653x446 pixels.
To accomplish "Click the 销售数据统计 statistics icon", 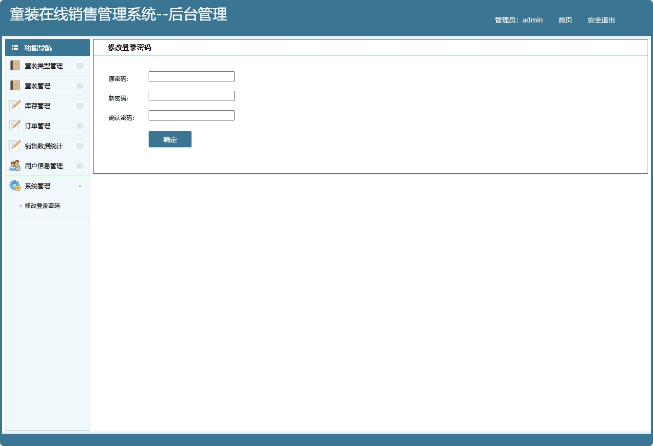I will 15,145.
